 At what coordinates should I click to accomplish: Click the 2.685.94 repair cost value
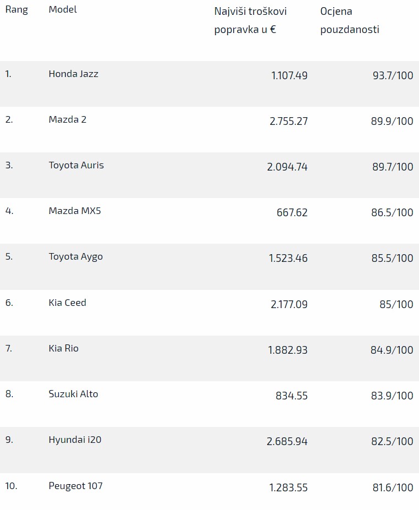coord(288,441)
